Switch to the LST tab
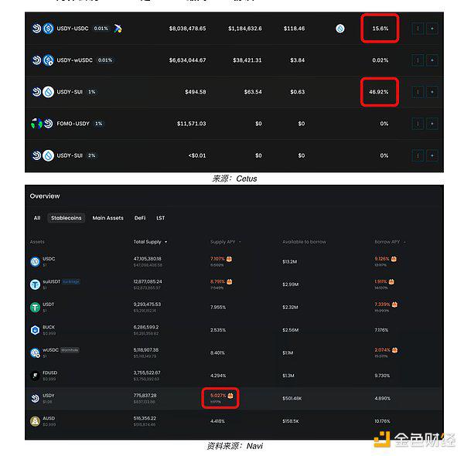The image size is (464, 456). (160, 218)
